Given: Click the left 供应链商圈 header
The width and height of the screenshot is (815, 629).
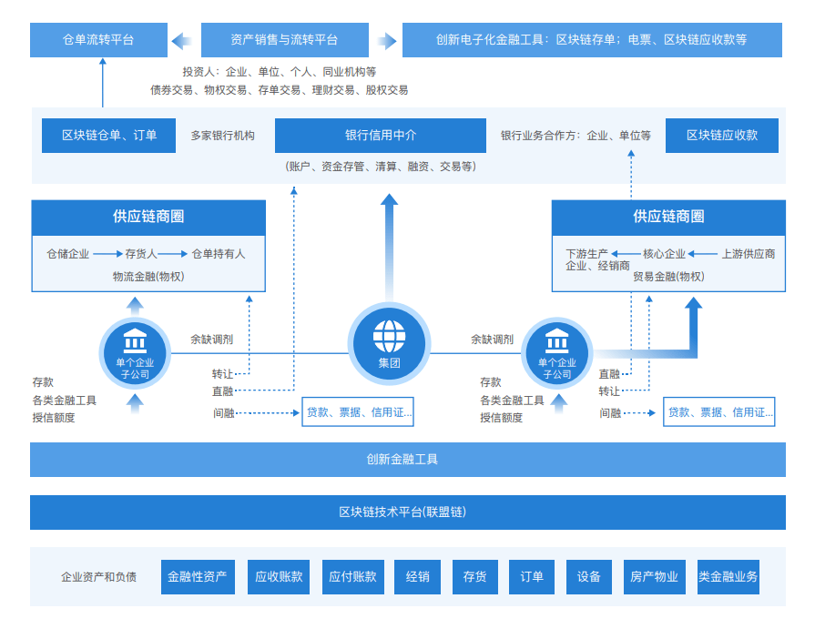Looking at the screenshot, I should tap(148, 217).
